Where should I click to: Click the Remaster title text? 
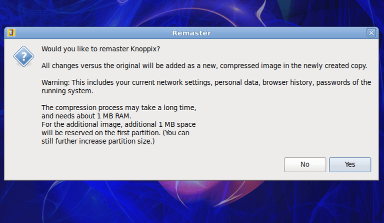point(191,33)
